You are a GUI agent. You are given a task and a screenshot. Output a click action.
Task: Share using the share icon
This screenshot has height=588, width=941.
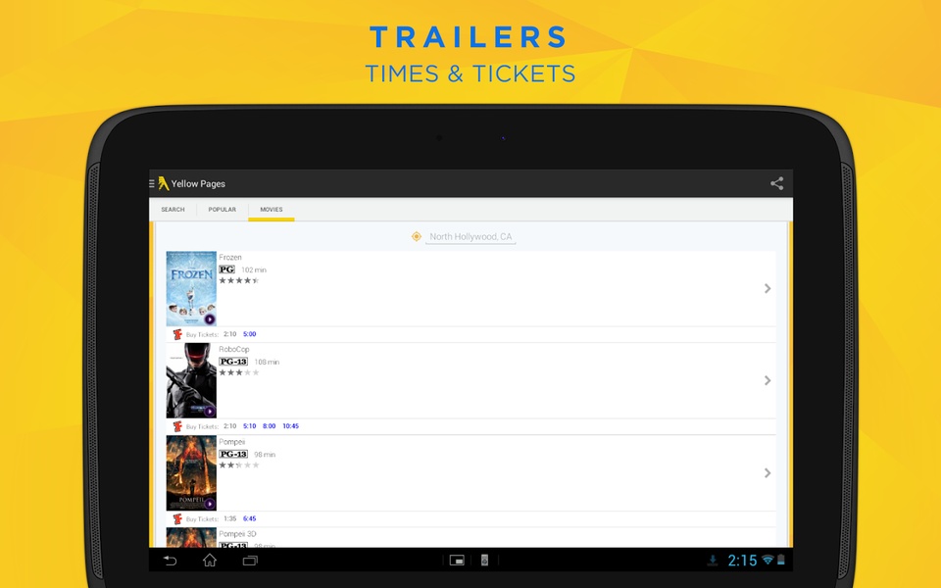776,183
